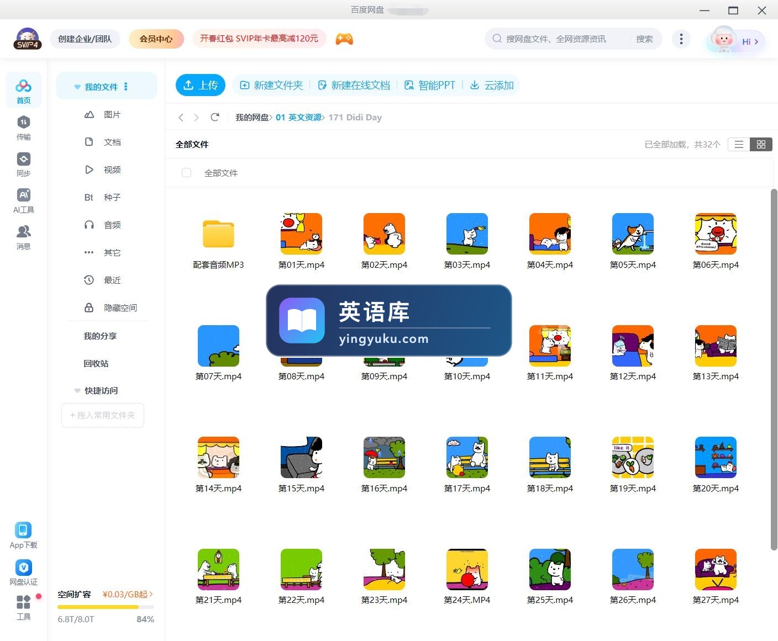Open 回收站 recycle bin

[x=96, y=363]
